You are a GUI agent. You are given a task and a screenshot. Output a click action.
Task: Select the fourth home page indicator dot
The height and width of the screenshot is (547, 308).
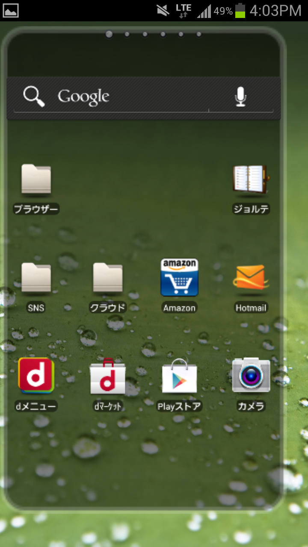click(163, 34)
